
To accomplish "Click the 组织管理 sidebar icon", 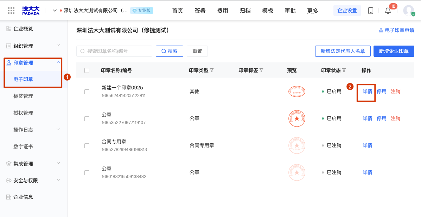I will click(x=9, y=46).
